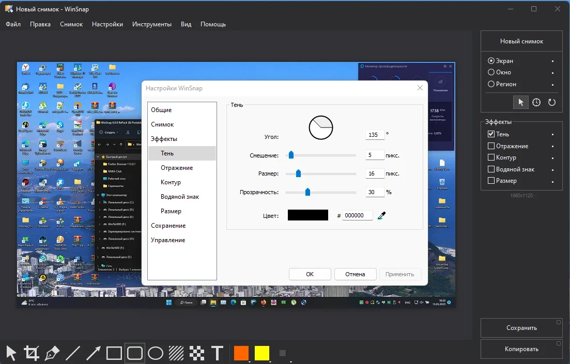Image resolution: width=570 pixels, height=364 pixels.
Task: Open the Инструменты menu
Action: pyautogui.click(x=152, y=24)
